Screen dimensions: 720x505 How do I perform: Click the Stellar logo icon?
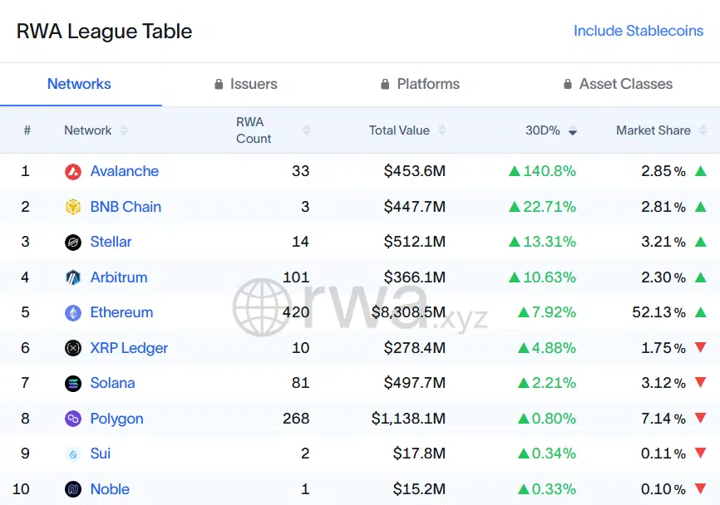pyautogui.click(x=73, y=243)
